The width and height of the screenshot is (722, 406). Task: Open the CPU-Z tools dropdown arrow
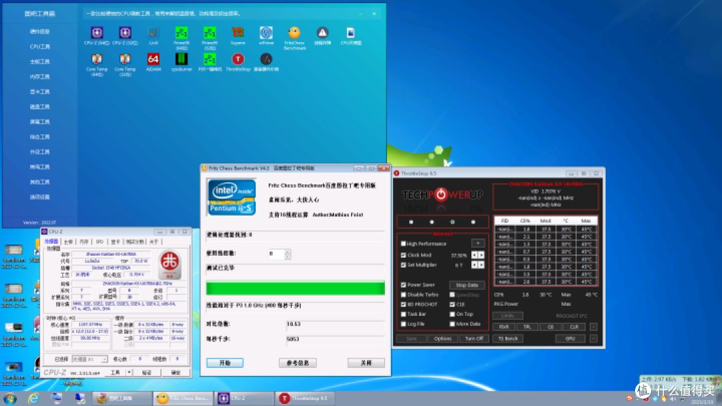[x=129, y=373]
